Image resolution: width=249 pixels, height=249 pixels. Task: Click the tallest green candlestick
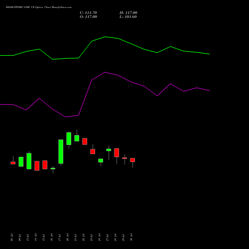tap(61, 151)
